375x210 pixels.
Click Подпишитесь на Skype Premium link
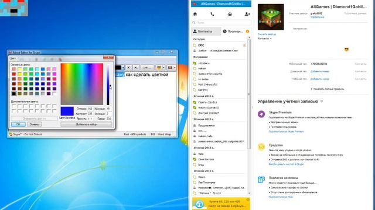[286, 131]
